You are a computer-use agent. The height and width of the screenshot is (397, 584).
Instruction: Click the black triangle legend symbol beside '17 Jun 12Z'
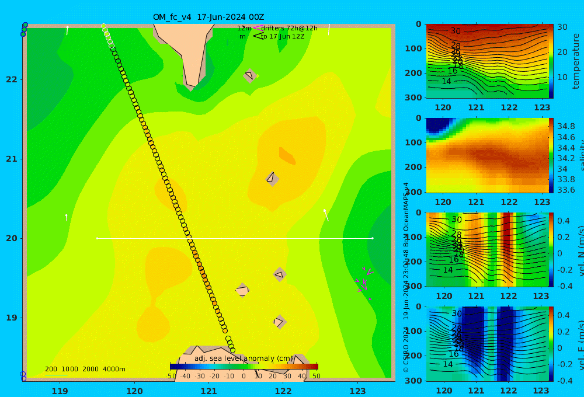[258, 36]
